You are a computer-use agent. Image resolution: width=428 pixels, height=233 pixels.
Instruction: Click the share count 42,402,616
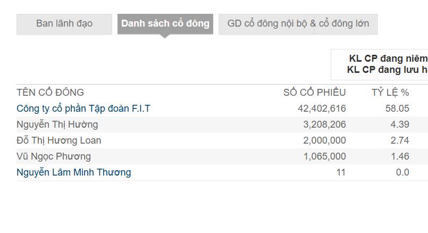322,109
